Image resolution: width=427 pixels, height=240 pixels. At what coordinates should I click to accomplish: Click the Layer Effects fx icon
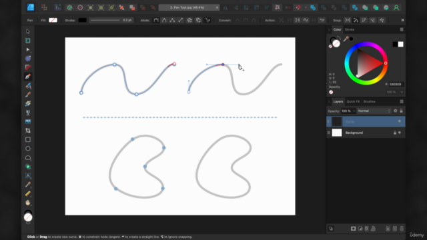pyautogui.click(x=366, y=229)
